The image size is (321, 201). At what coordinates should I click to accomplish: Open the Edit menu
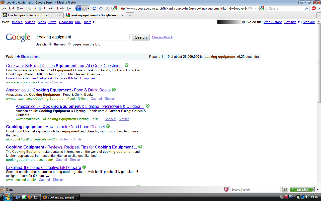click(x=12, y=8)
